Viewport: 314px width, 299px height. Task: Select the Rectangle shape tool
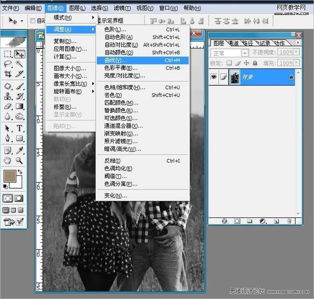coord(20,138)
